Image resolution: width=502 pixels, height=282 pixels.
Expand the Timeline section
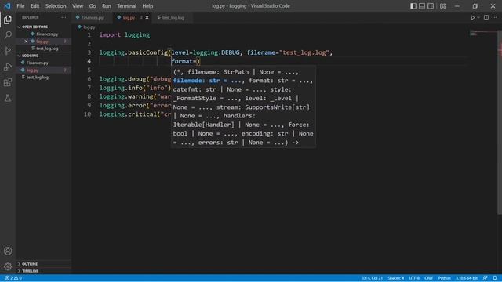44,271
